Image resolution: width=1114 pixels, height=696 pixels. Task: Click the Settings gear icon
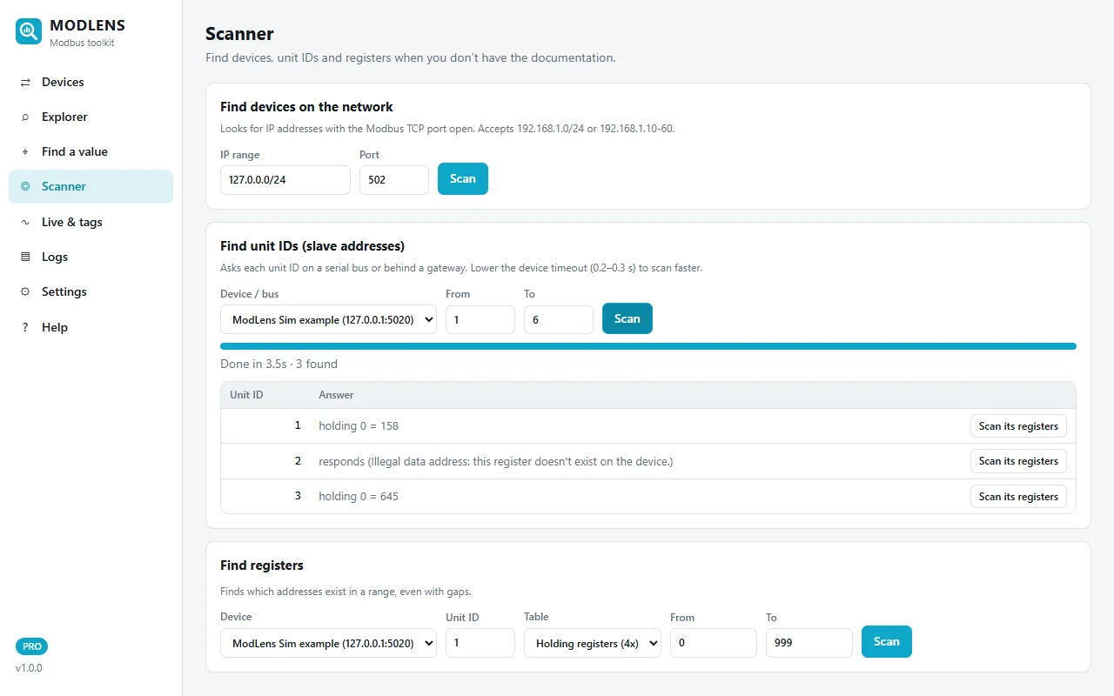click(25, 291)
